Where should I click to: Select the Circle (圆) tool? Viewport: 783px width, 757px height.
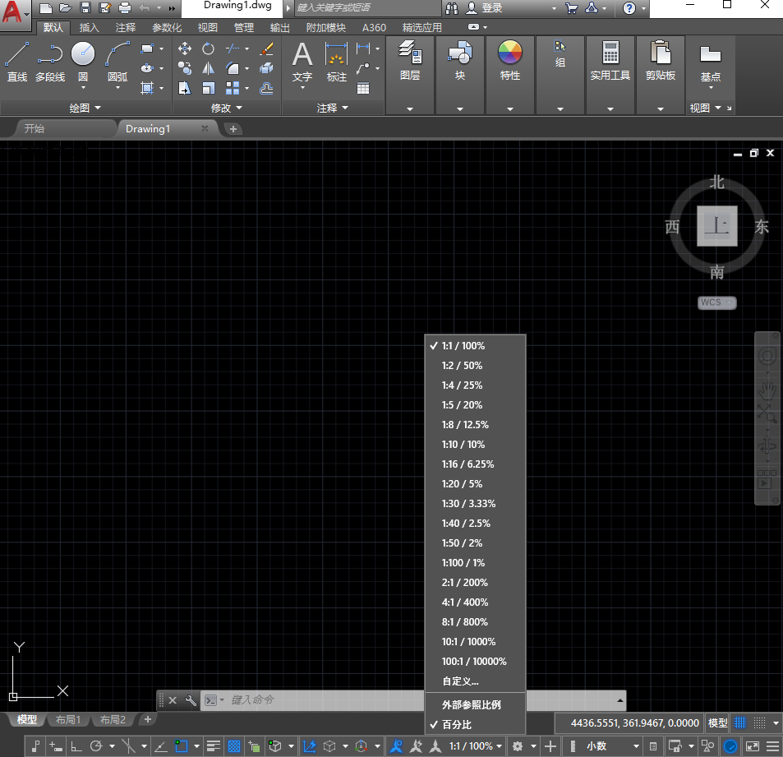pos(83,62)
